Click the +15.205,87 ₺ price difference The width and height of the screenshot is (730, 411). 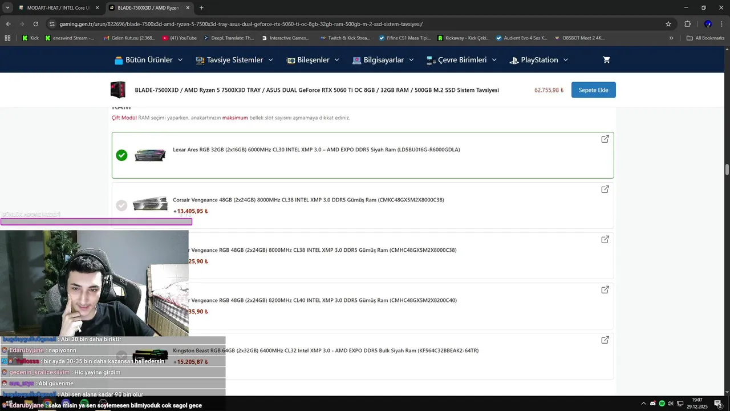click(x=190, y=362)
